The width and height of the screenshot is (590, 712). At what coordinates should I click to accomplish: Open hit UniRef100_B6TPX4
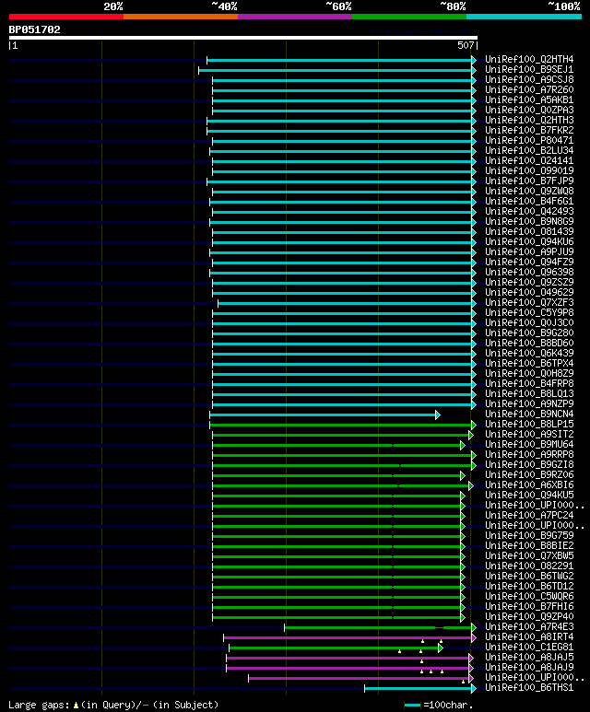(x=529, y=364)
